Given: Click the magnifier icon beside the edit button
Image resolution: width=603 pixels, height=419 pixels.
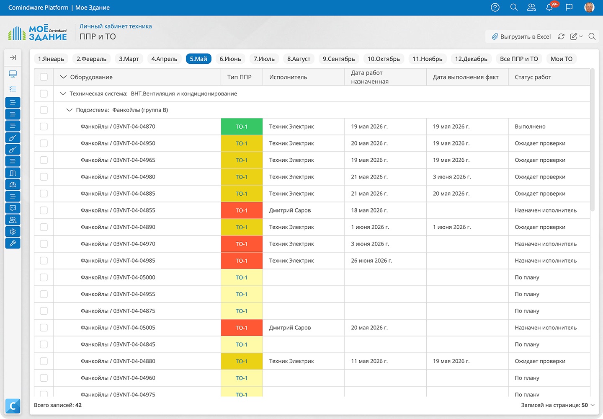Looking at the screenshot, I should [592, 36].
